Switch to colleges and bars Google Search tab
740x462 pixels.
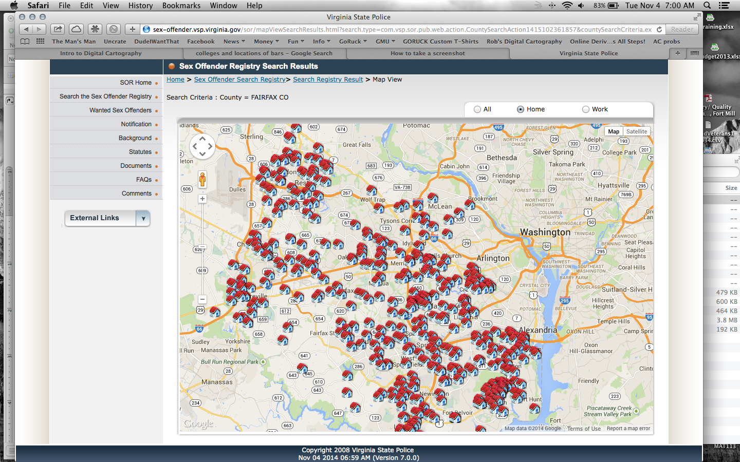(264, 53)
